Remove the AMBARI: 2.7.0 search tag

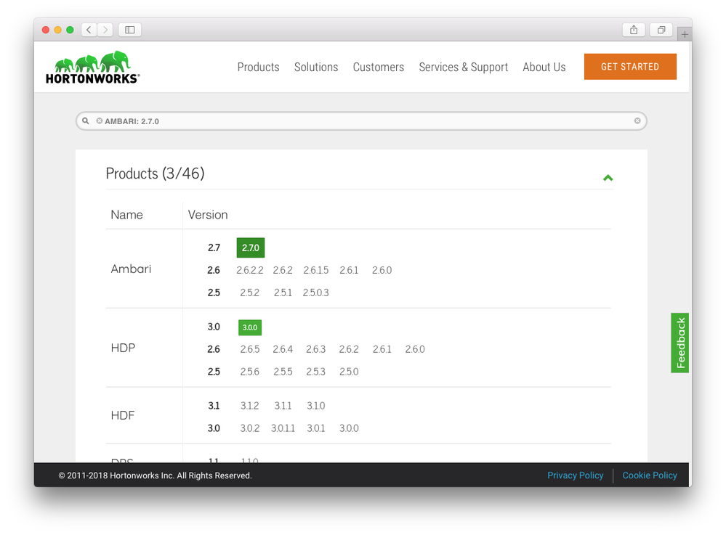point(99,121)
